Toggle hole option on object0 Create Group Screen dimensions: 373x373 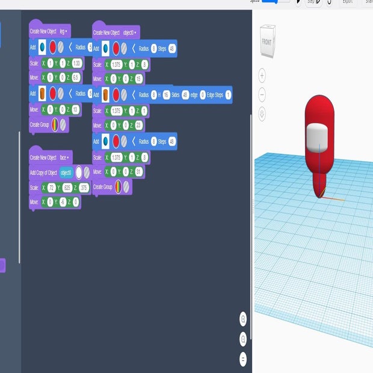tap(126, 187)
